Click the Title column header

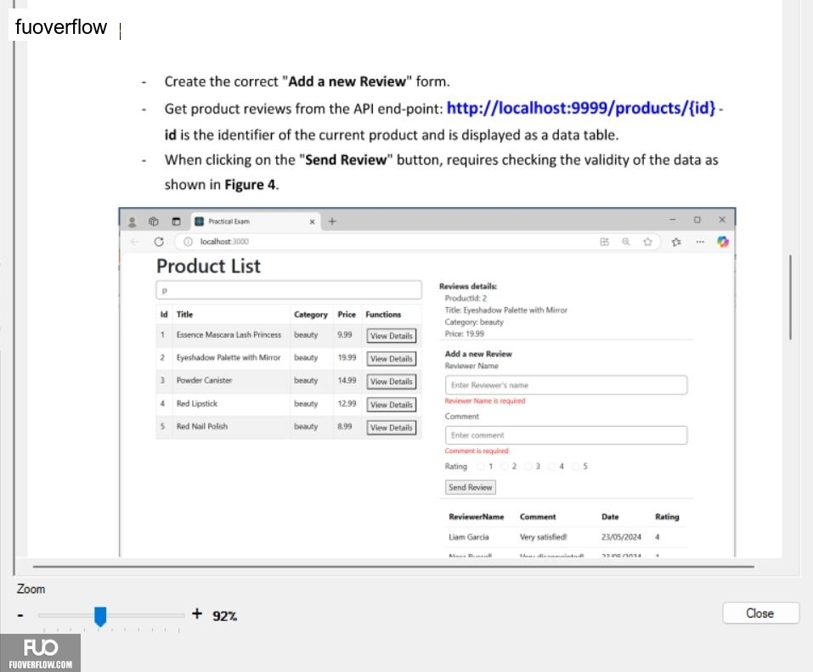184,314
